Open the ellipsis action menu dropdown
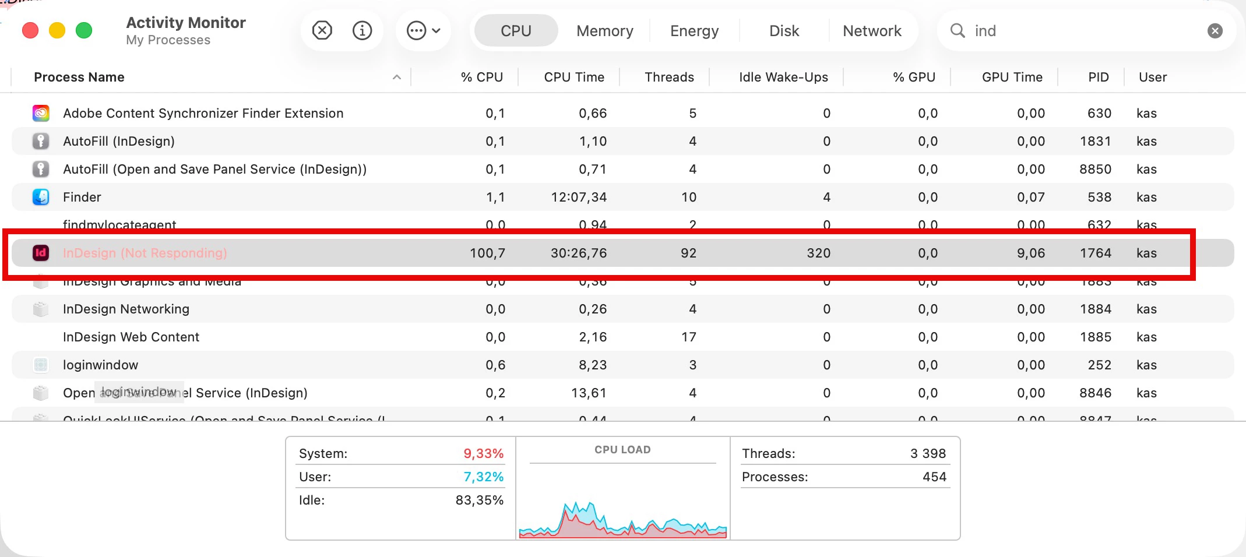 point(424,30)
